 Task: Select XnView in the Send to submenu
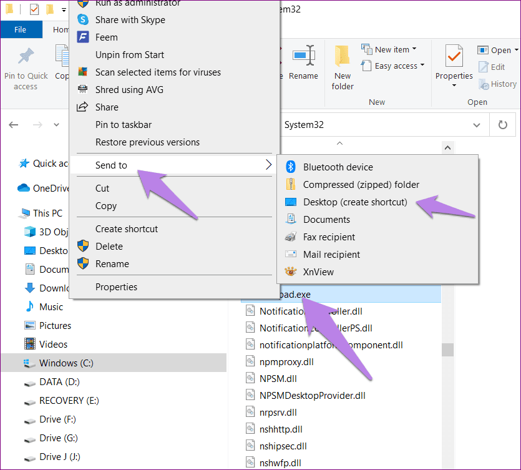pyautogui.click(x=319, y=272)
